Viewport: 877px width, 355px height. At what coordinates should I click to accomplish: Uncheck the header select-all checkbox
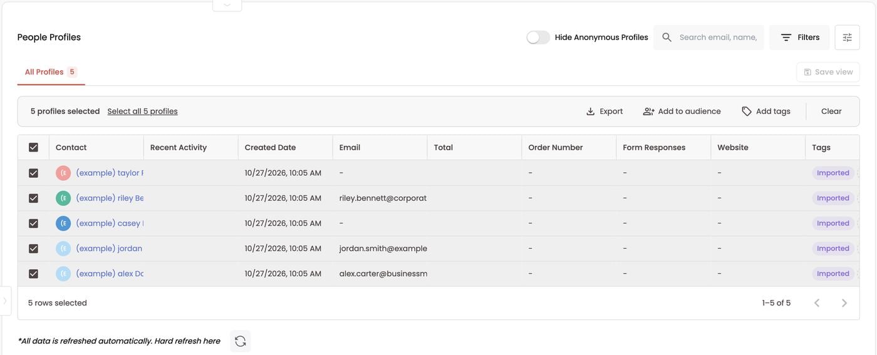tap(33, 148)
